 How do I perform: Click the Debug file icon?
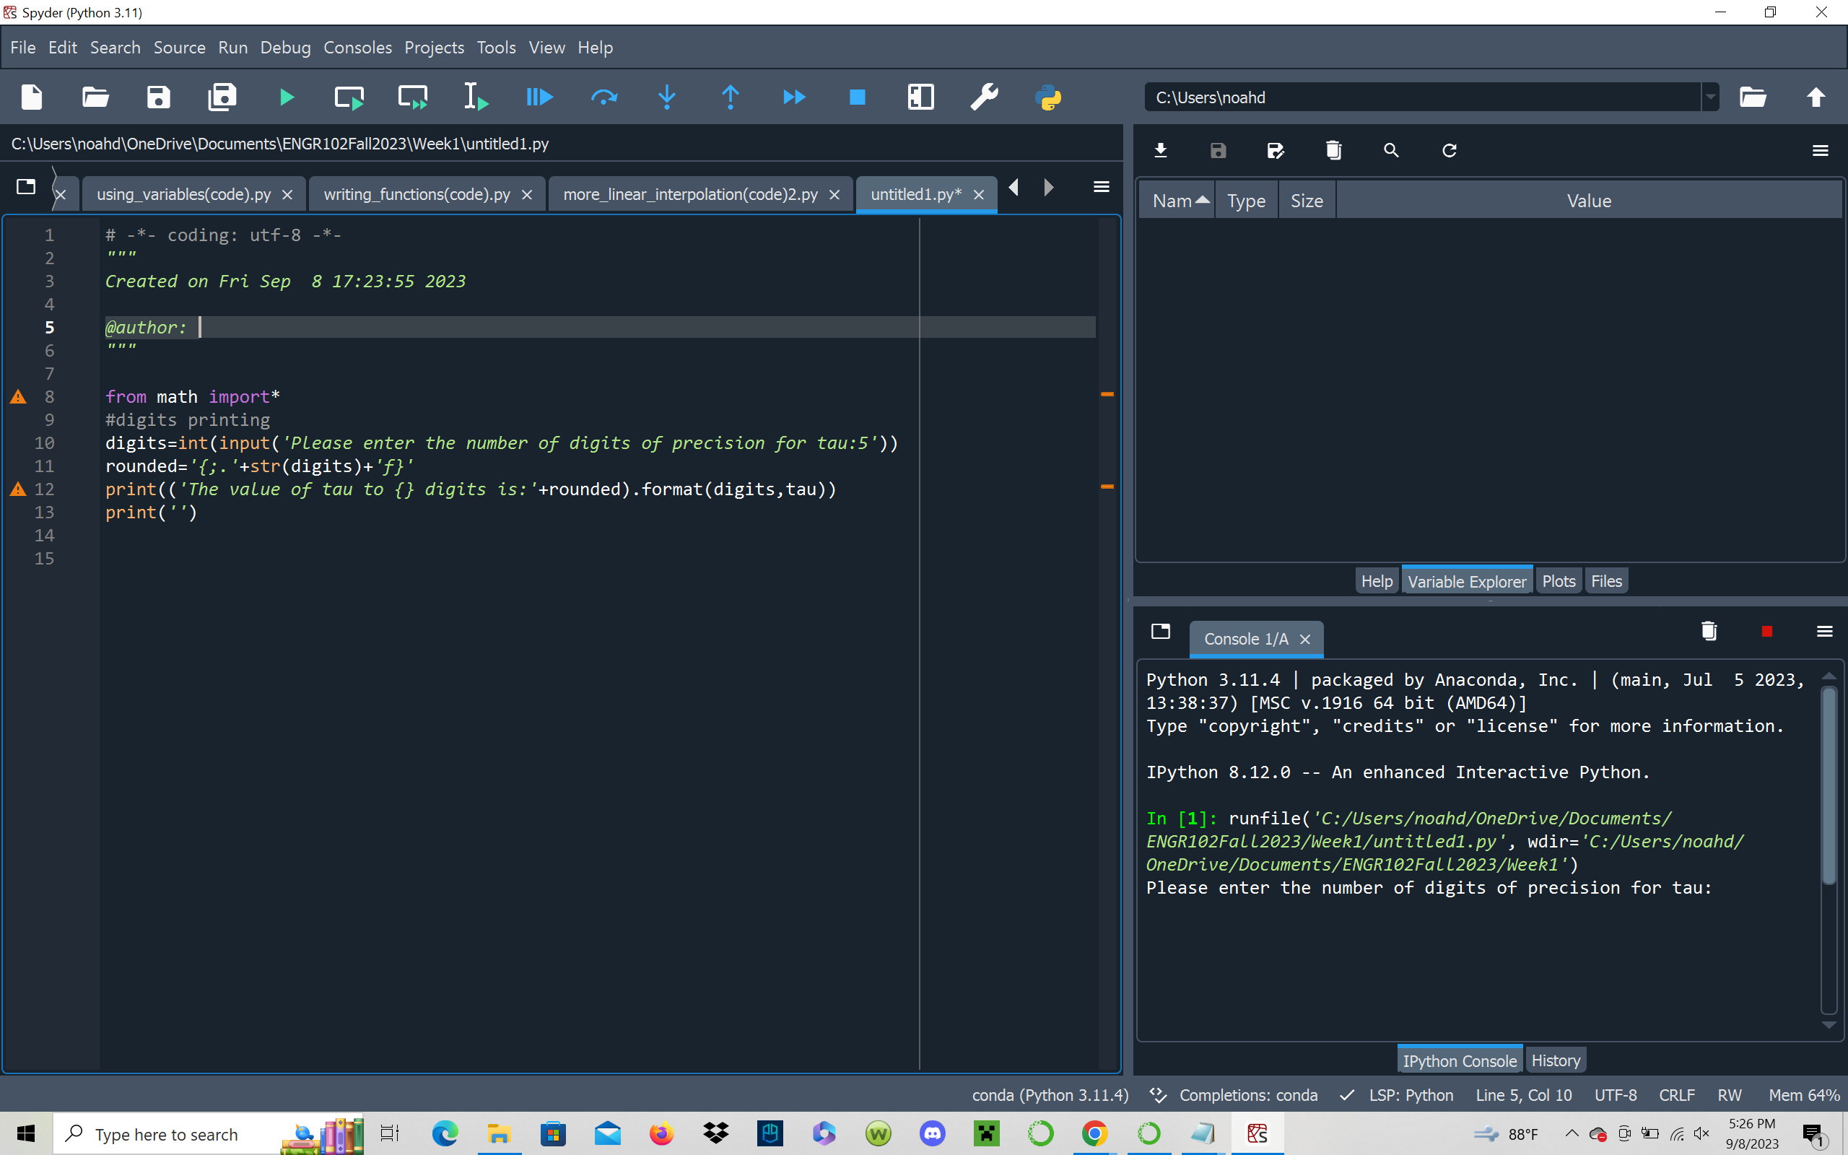pos(539,97)
